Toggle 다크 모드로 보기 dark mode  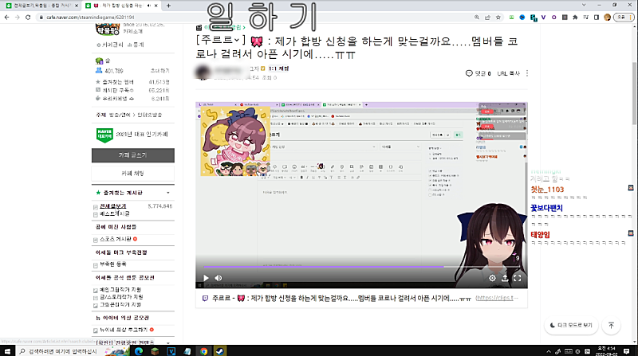point(571,325)
